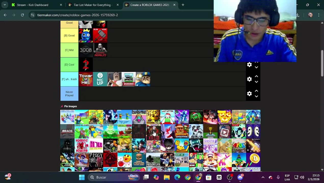Select Shawarma Anomalies image in C tier
The height and width of the screenshot is (183, 324).
click(100, 50)
